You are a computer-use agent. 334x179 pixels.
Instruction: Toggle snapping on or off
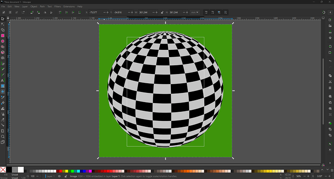(324, 13)
